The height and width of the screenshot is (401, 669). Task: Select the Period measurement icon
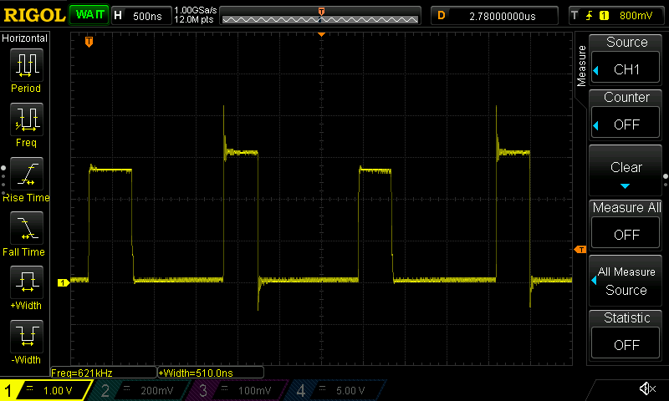tap(27, 65)
